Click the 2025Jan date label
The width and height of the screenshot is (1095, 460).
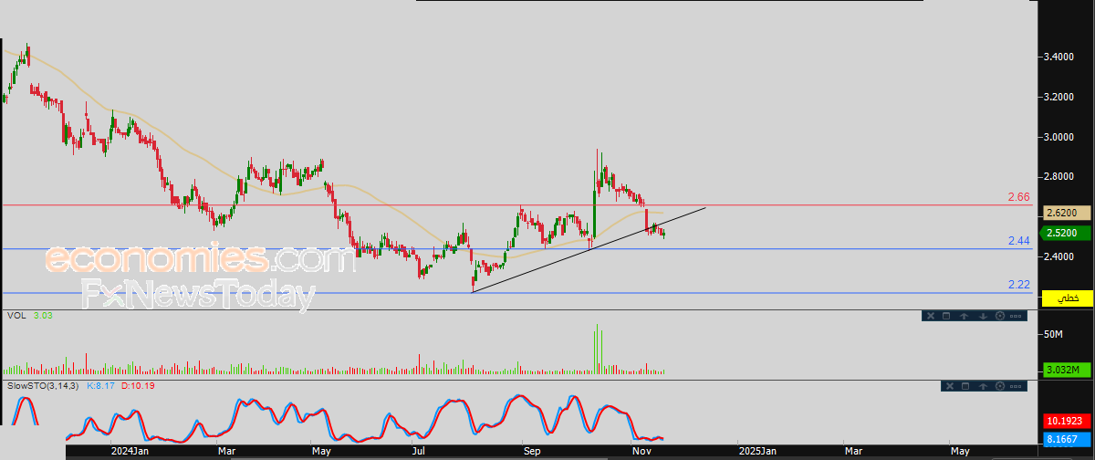tap(757, 451)
